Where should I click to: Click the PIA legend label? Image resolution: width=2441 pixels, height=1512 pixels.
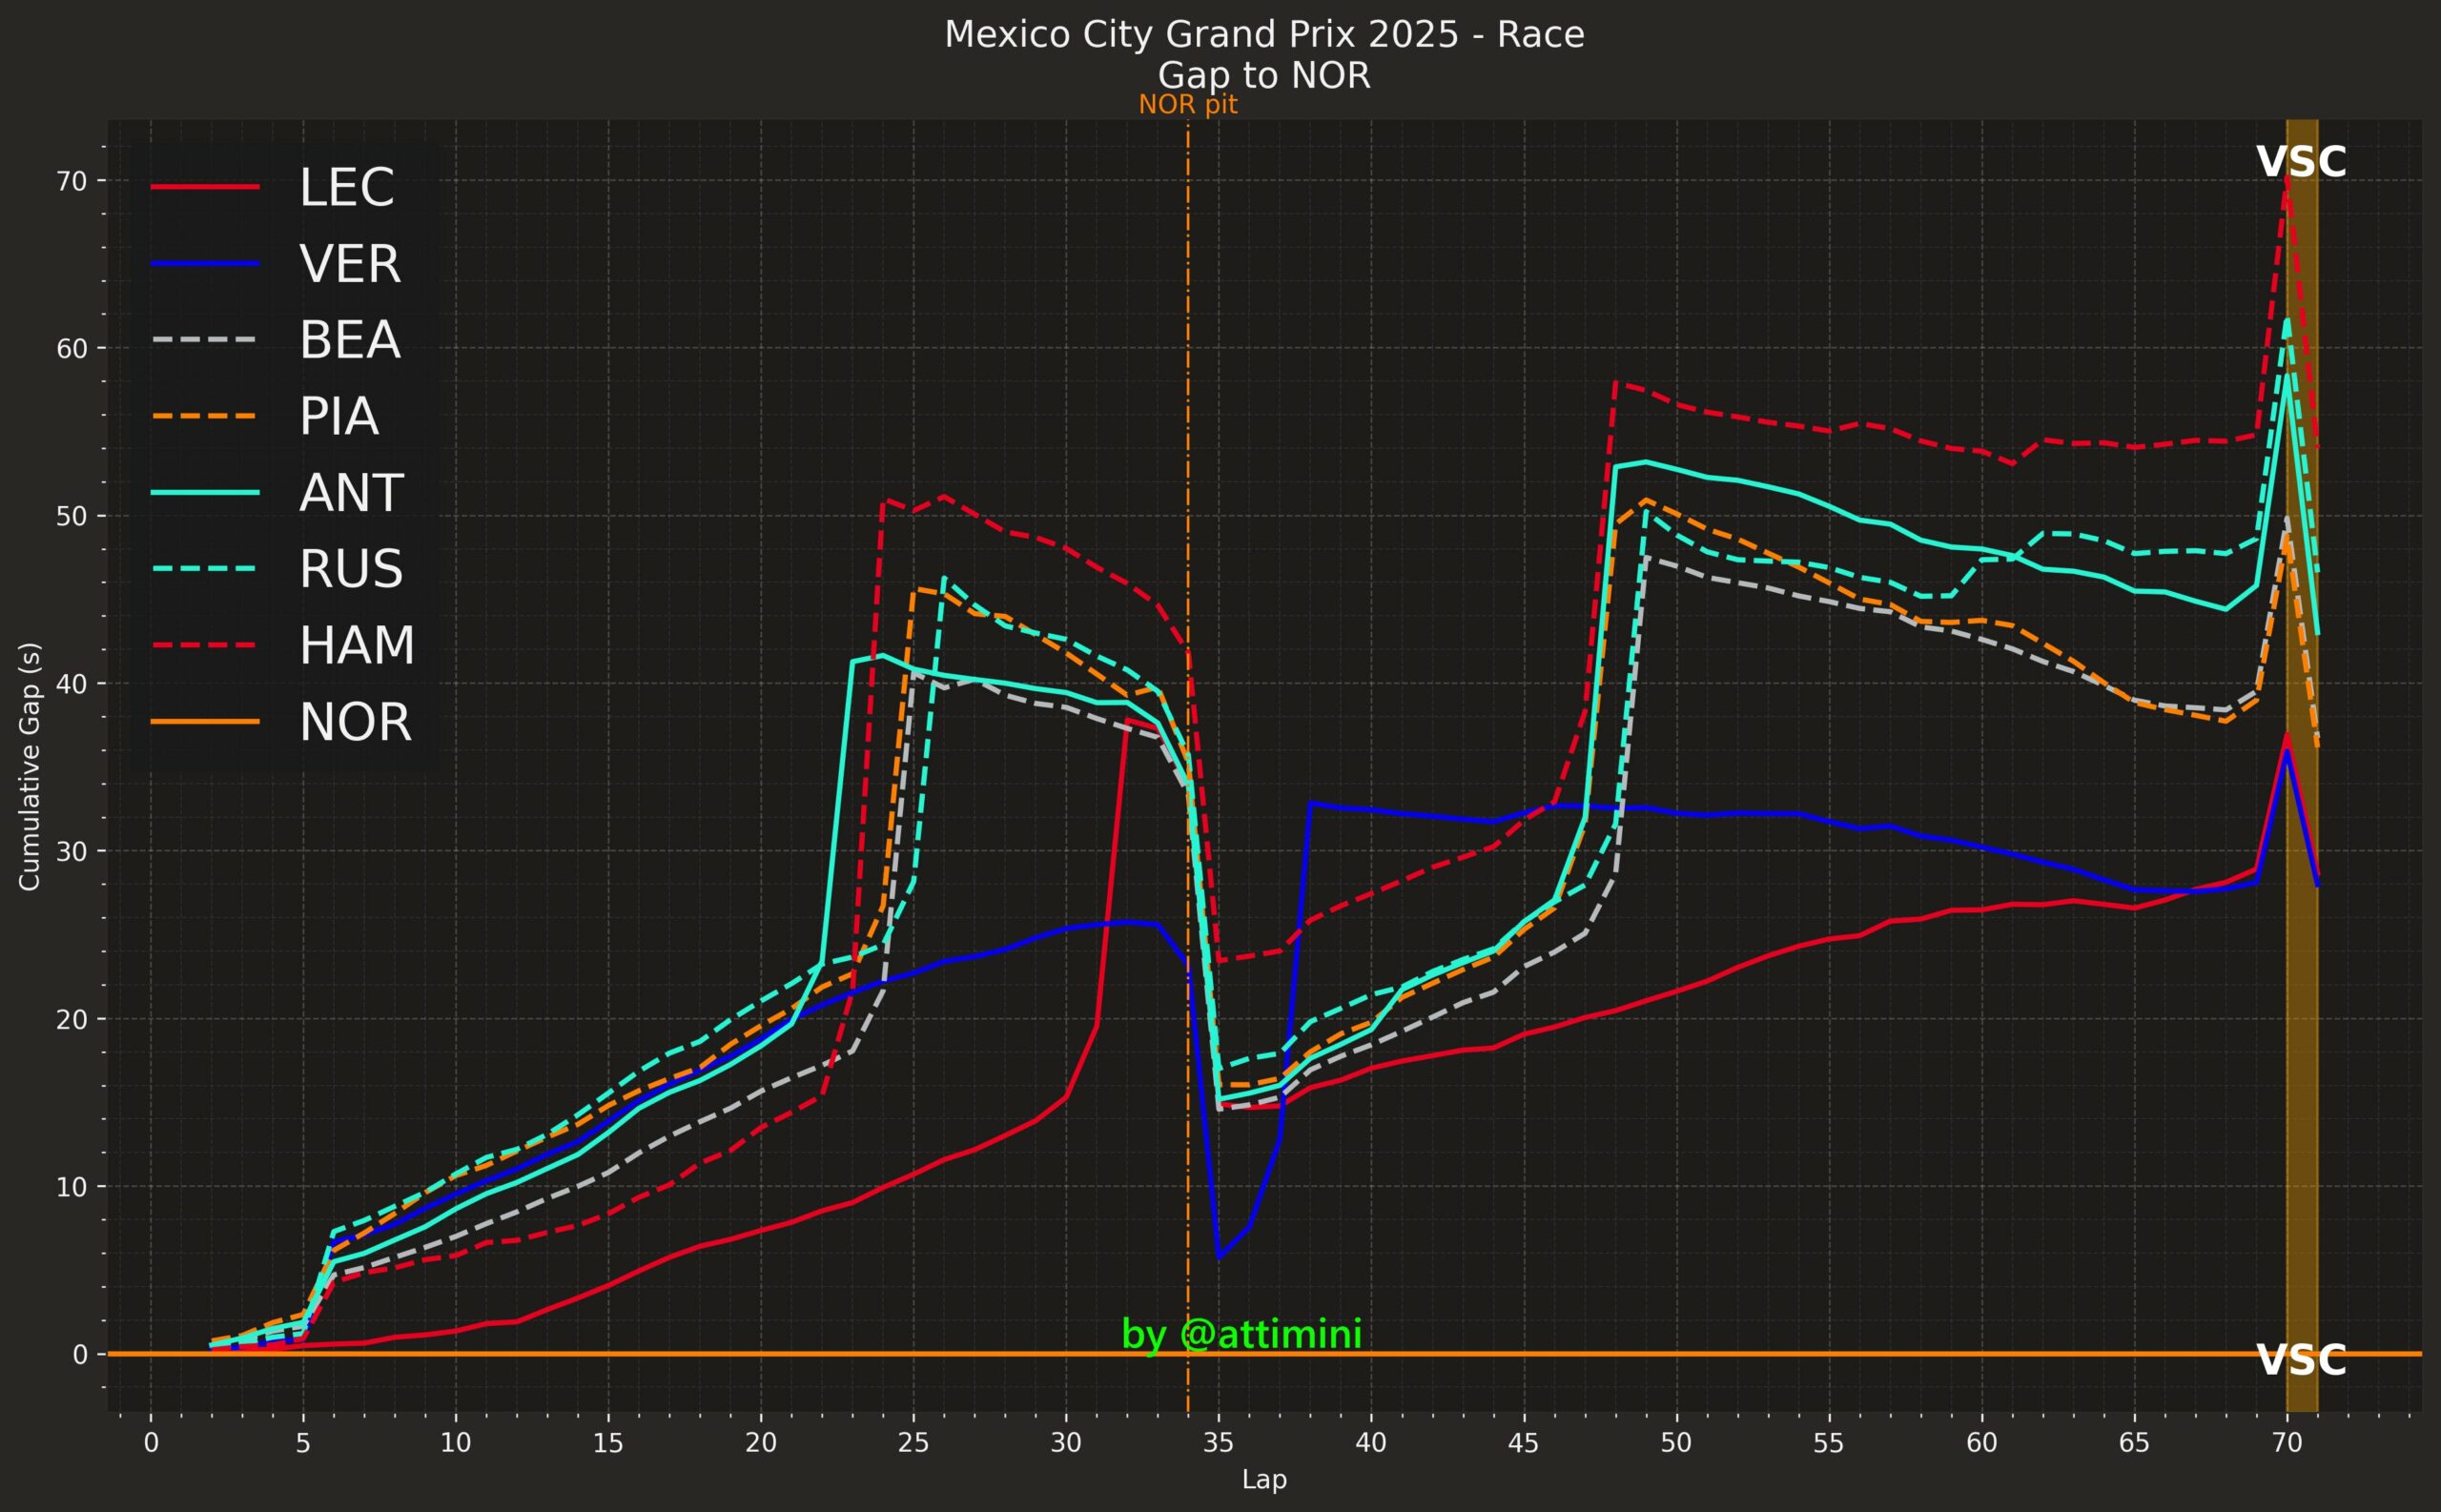pos(339,416)
